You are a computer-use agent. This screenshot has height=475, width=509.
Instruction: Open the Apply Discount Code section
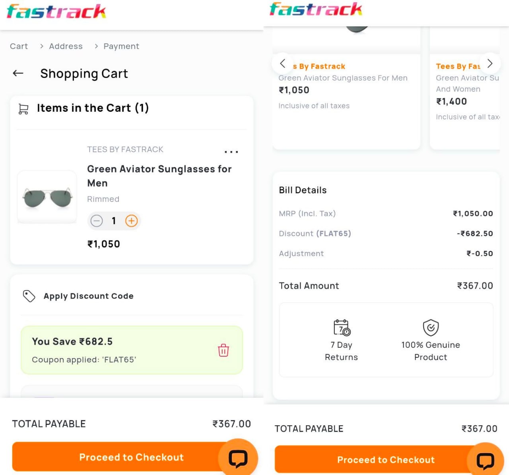(88, 296)
